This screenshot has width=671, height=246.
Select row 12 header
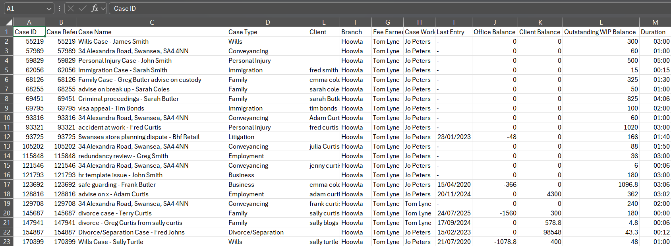[7, 137]
